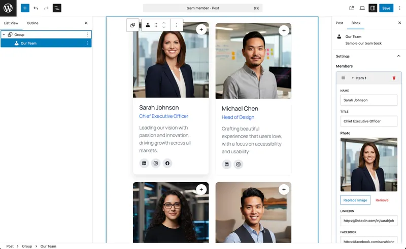
Task: Grab the Item 1 reorder handle
Action: tap(343, 78)
